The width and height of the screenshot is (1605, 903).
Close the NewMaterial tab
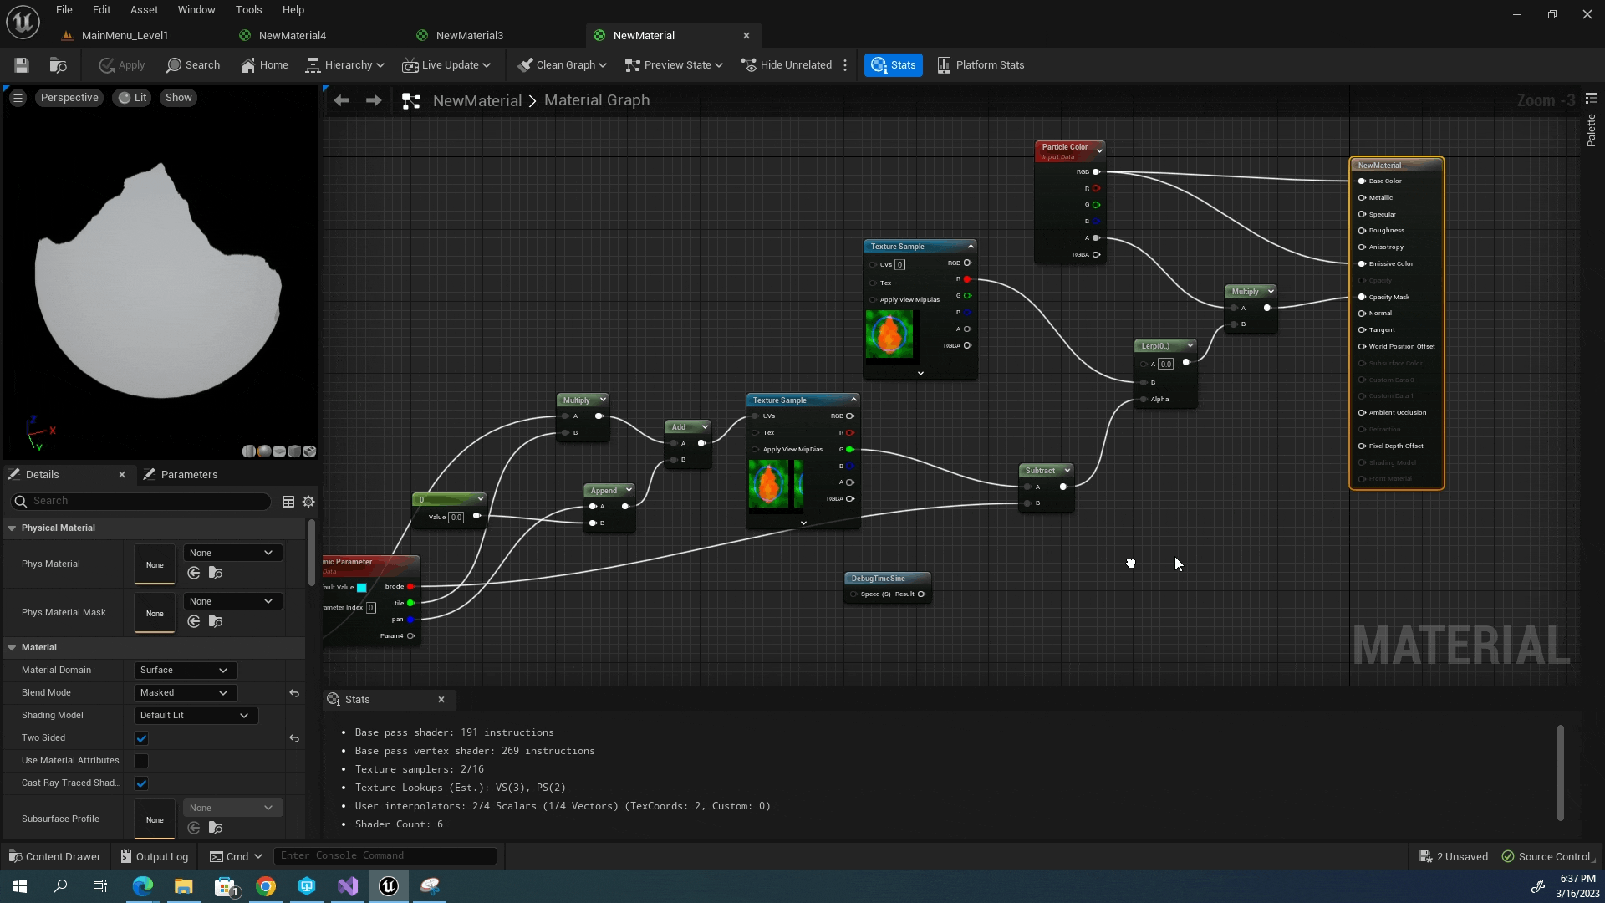746,35
